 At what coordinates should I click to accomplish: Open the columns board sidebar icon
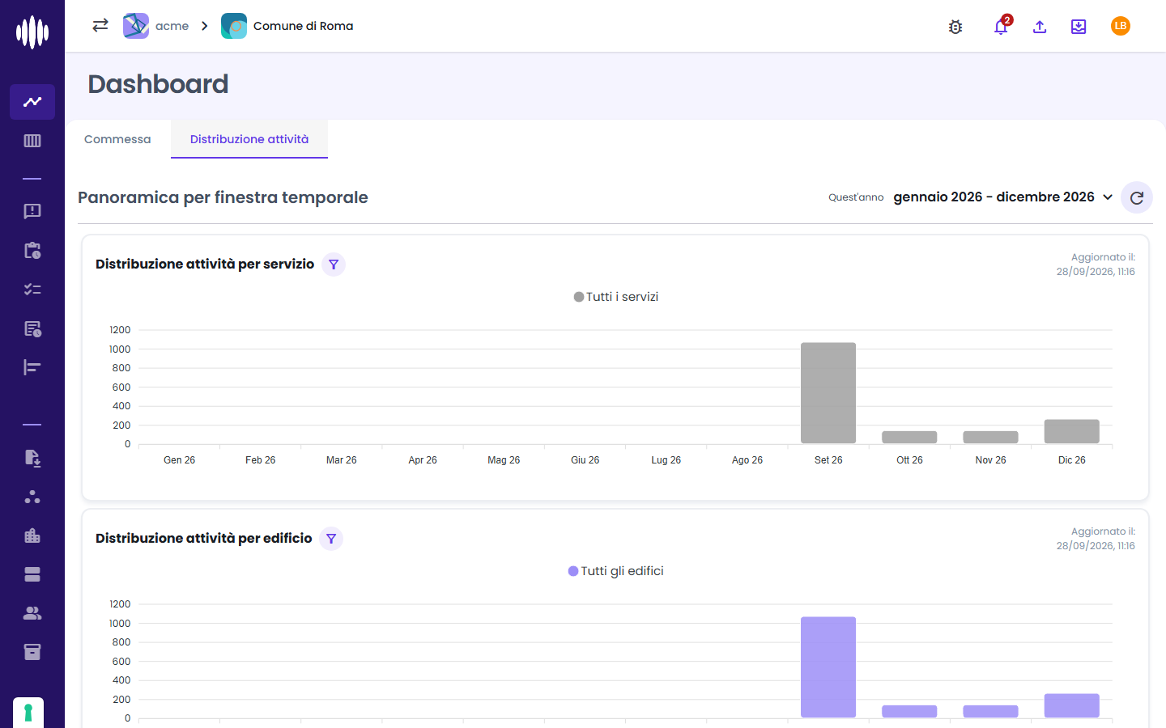tap(32, 141)
